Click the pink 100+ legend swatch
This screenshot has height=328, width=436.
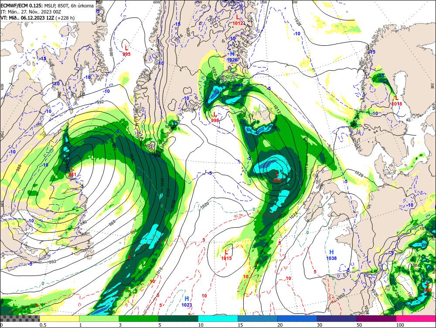(x=416, y=318)
